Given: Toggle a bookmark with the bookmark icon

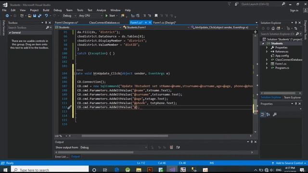Looking at the screenshot, I should 156,16.
